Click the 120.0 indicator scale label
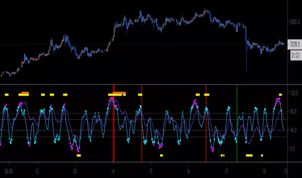 pyautogui.click(x=294, y=93)
